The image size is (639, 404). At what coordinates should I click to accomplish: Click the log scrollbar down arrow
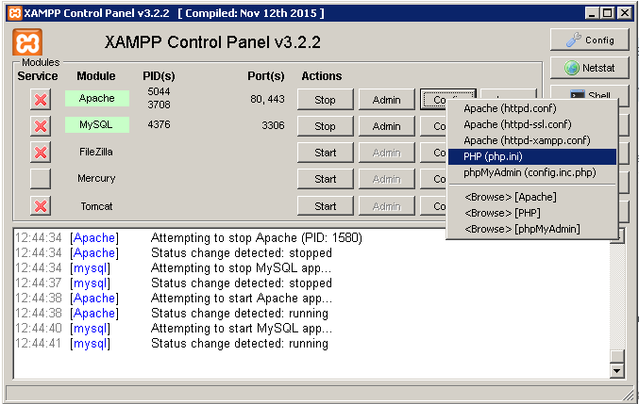pos(617,370)
